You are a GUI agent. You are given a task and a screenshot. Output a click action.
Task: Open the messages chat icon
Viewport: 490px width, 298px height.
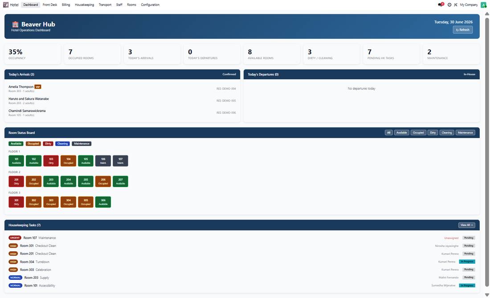[441, 5]
